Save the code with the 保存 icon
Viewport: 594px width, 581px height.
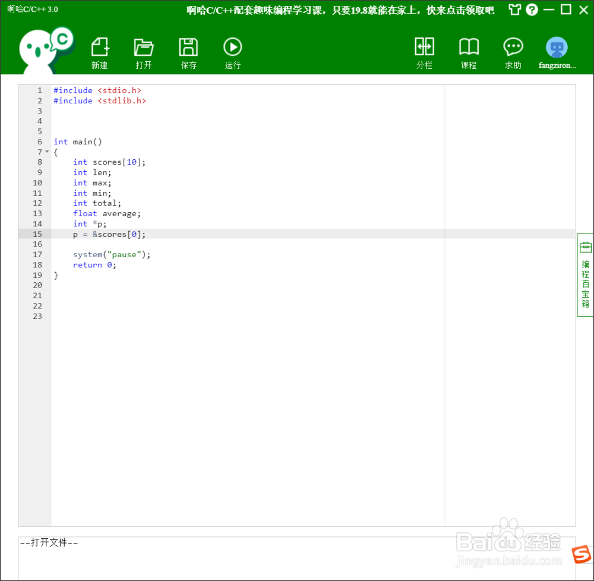click(189, 53)
